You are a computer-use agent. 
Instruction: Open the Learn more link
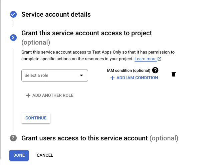(146, 59)
